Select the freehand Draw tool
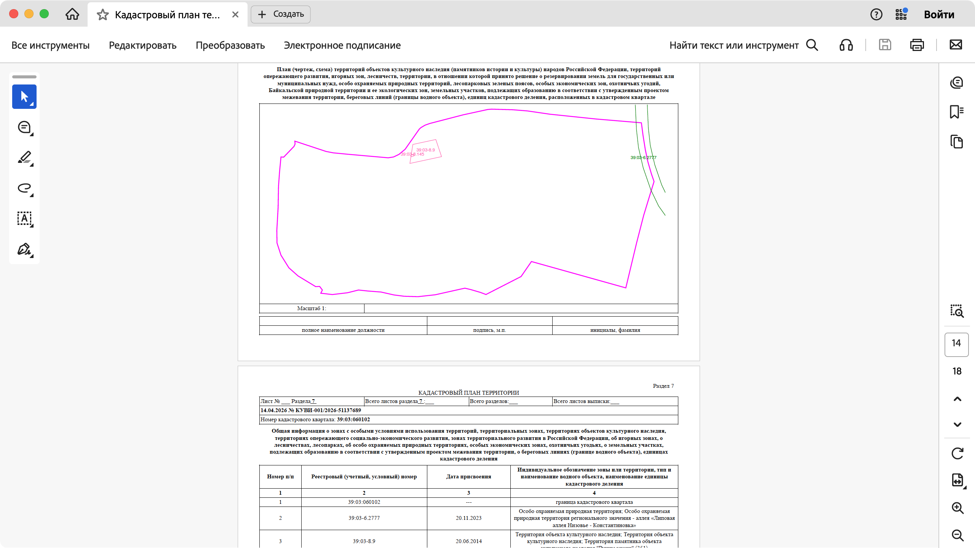The height and width of the screenshot is (548, 975). 24,188
